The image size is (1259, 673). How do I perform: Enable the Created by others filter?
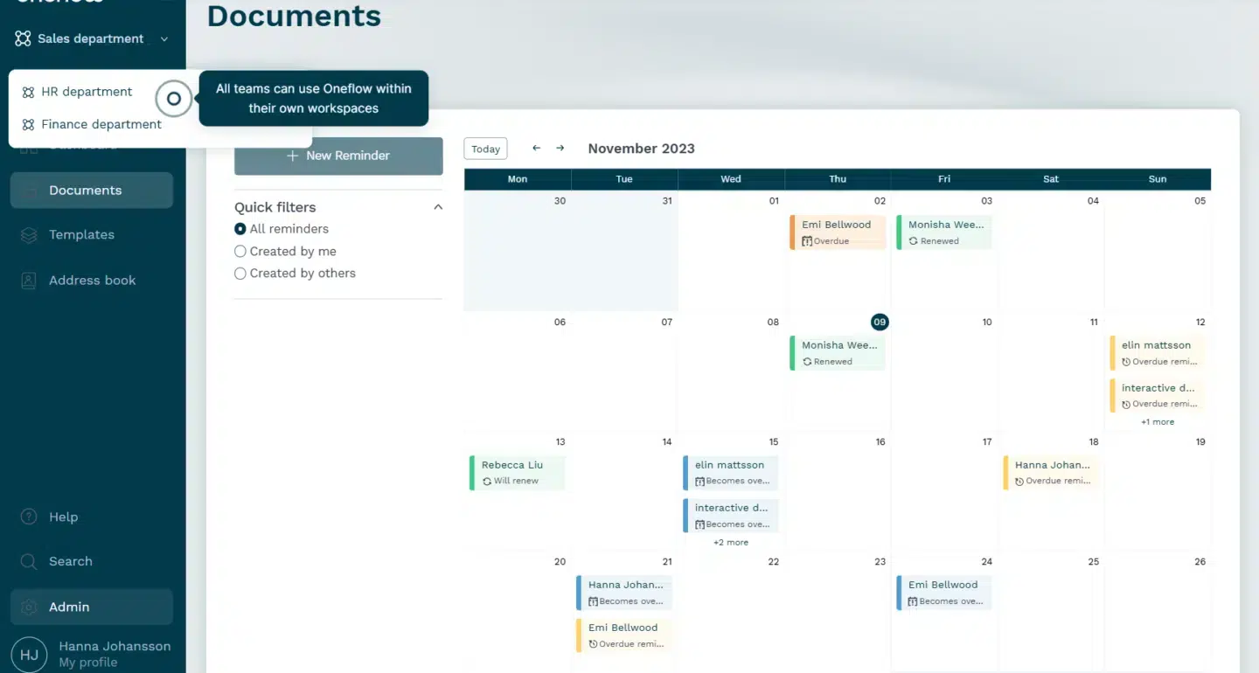click(240, 273)
